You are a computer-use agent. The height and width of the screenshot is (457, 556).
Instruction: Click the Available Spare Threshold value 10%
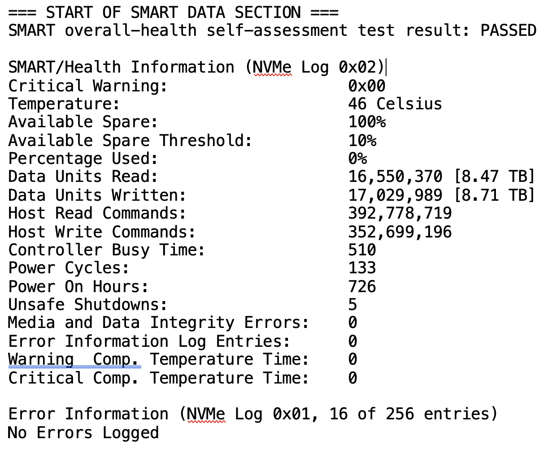click(362, 141)
